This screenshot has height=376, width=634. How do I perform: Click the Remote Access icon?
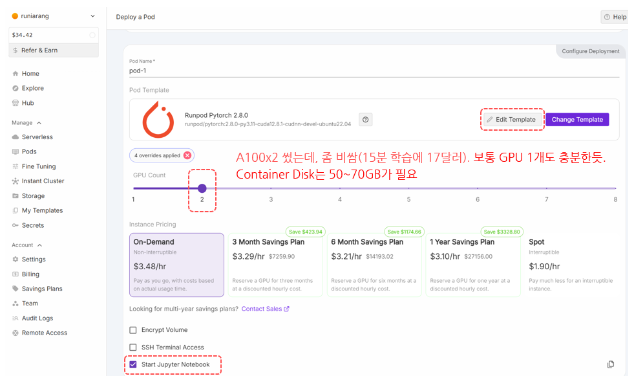pyautogui.click(x=16, y=333)
